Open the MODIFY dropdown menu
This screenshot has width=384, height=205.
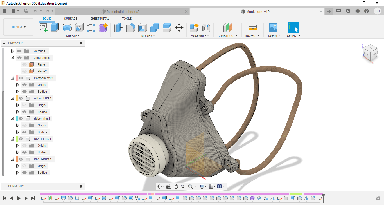pyautogui.click(x=148, y=36)
